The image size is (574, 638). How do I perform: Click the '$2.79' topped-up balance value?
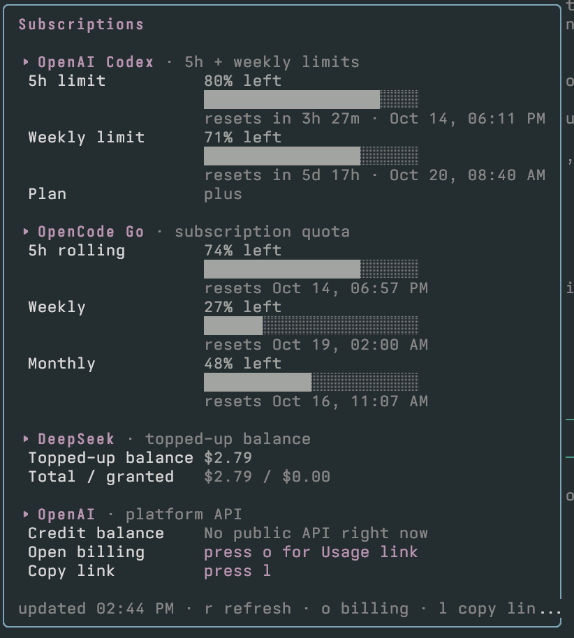[228, 458]
